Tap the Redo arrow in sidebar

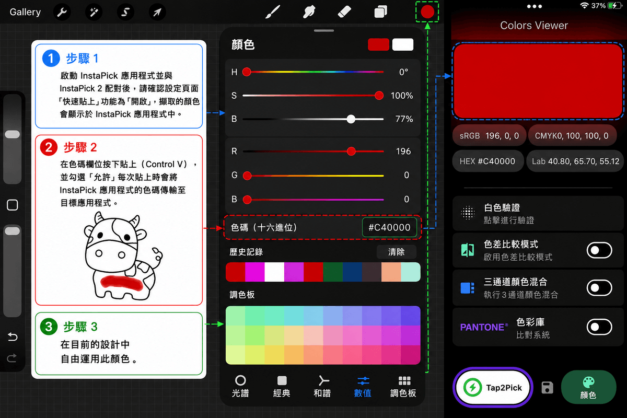click(x=12, y=358)
